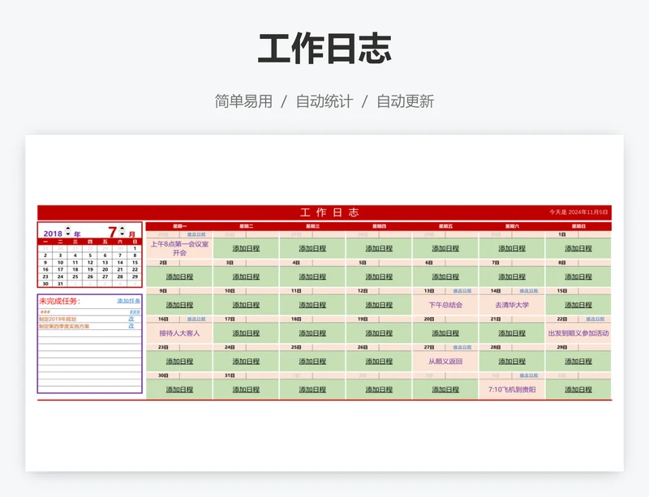Viewport: 649px width, 497px height.
Task: Pick date 17 in the mini calendar
Action: [60, 269]
